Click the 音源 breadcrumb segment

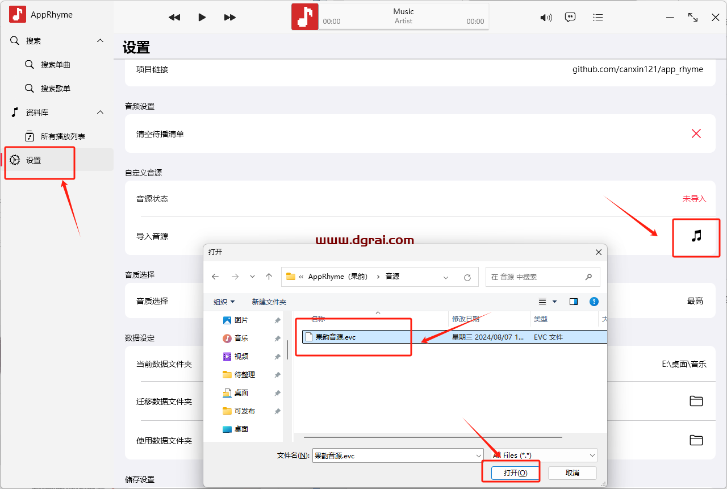[x=392, y=277]
